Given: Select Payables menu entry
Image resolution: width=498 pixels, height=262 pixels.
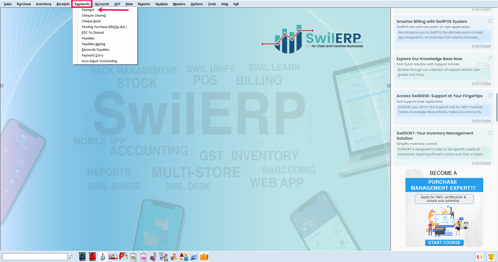Looking at the screenshot, I should [x=105, y=38].
